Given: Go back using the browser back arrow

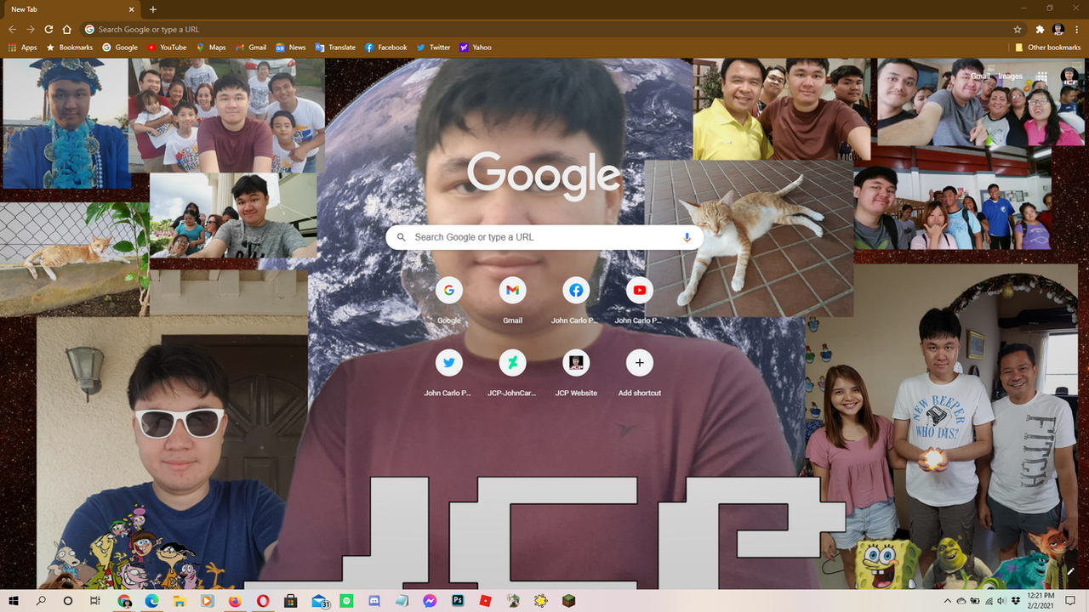Looking at the screenshot, I should (x=12, y=29).
